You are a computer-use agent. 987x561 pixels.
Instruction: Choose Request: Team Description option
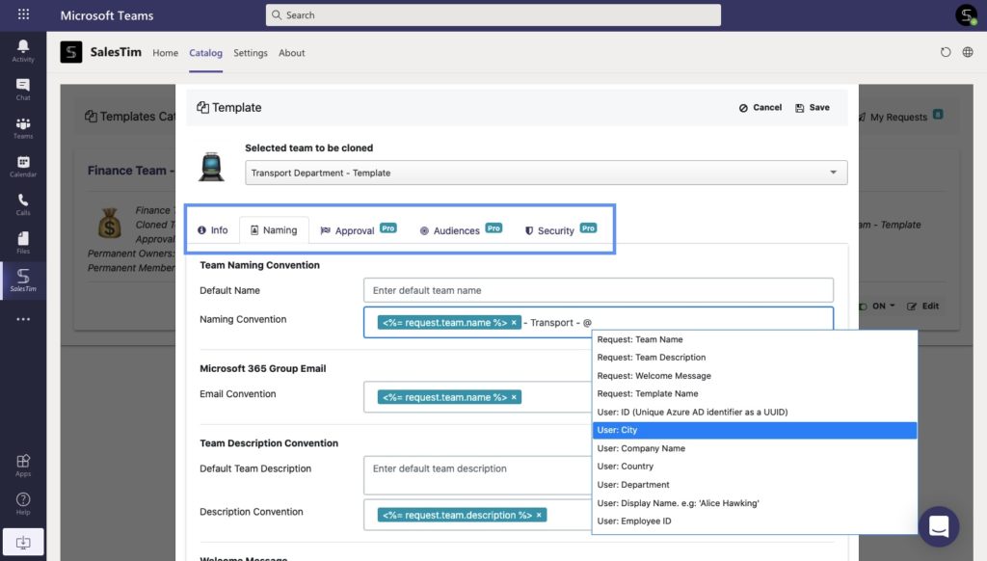[754, 357]
